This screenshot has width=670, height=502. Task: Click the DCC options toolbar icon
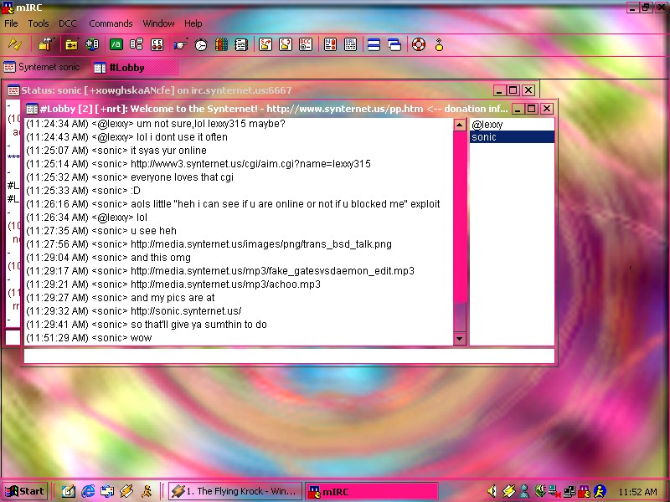click(306, 44)
